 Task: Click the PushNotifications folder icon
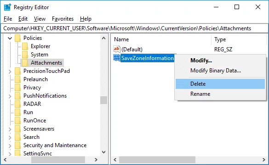17,96
